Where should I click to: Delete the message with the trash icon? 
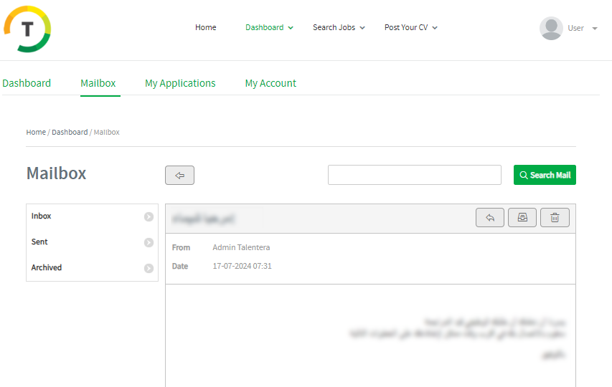[x=555, y=218]
